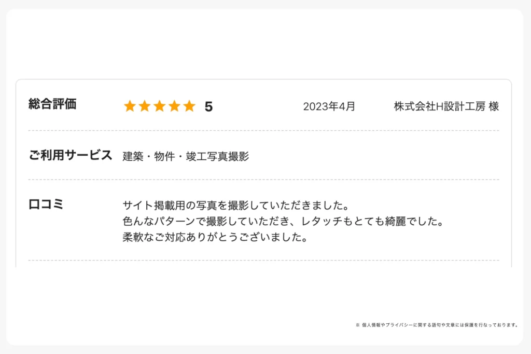
Task: Click the ご利用サービス label
Action: [71, 155]
